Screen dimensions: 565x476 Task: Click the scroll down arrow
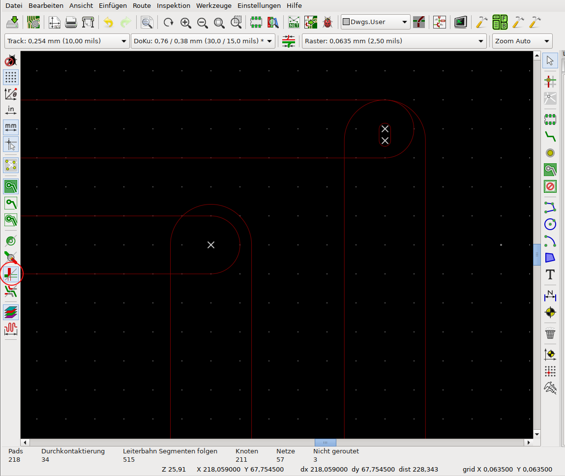pos(537,434)
